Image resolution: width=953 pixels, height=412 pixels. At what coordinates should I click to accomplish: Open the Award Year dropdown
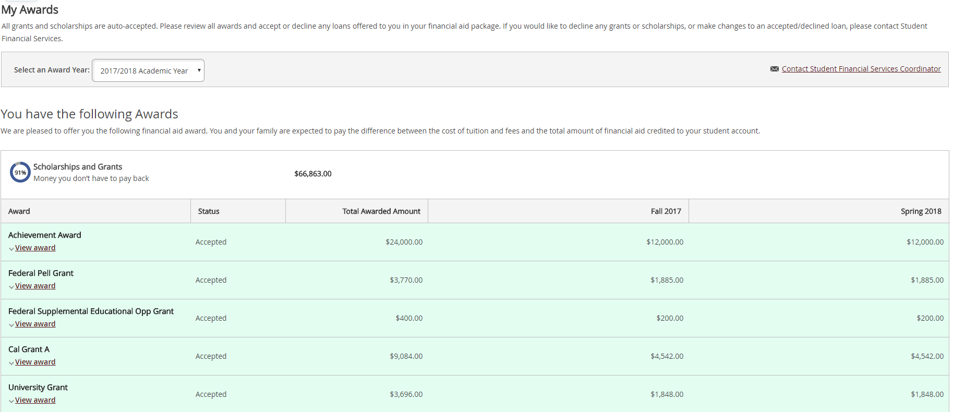coord(148,70)
